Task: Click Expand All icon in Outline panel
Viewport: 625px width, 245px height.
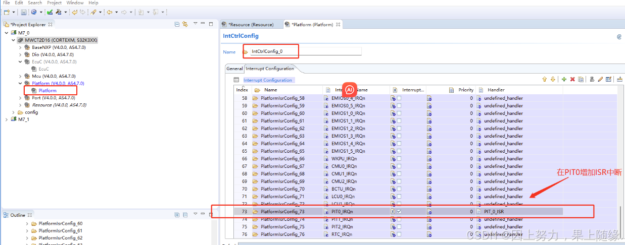Action: 177,215
